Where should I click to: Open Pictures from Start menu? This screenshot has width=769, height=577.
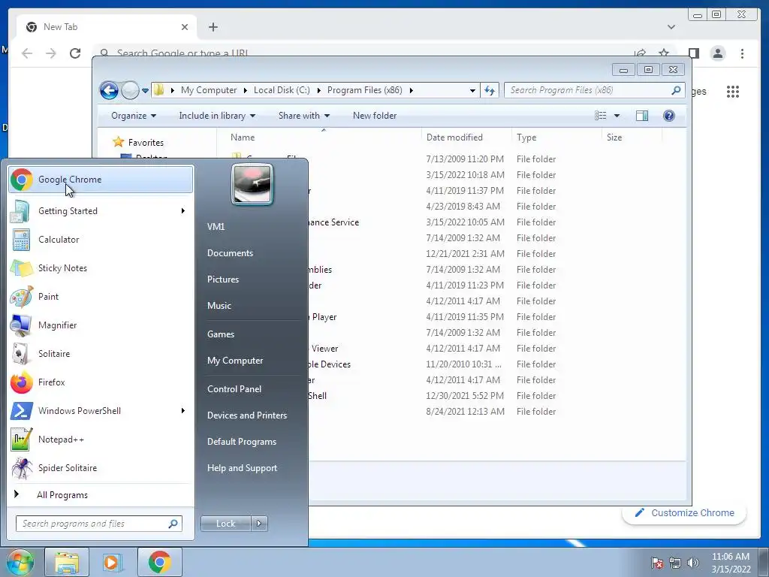coord(223,279)
